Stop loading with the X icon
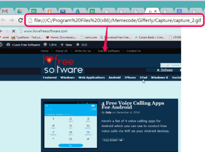The width and height of the screenshot is (205, 152). pyautogui.click(x=13, y=31)
